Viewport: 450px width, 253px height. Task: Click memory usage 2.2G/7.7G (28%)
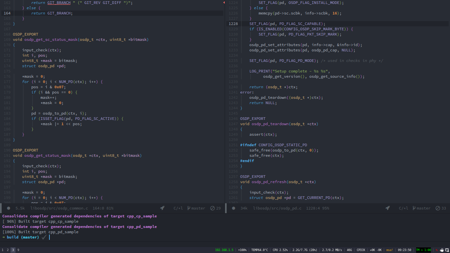[305, 250]
